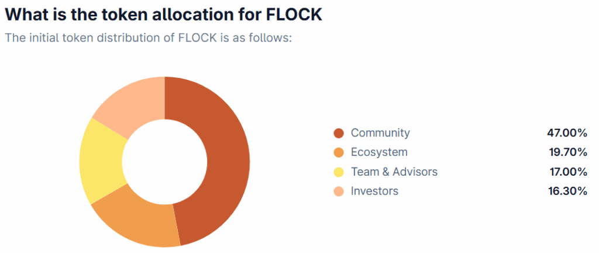Screen dimensions: 599x253
Task: Click the 17.00% Team percentage value
Action: [567, 172]
